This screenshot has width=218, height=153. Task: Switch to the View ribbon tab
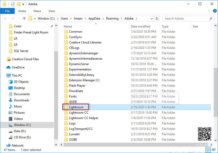(52, 11)
